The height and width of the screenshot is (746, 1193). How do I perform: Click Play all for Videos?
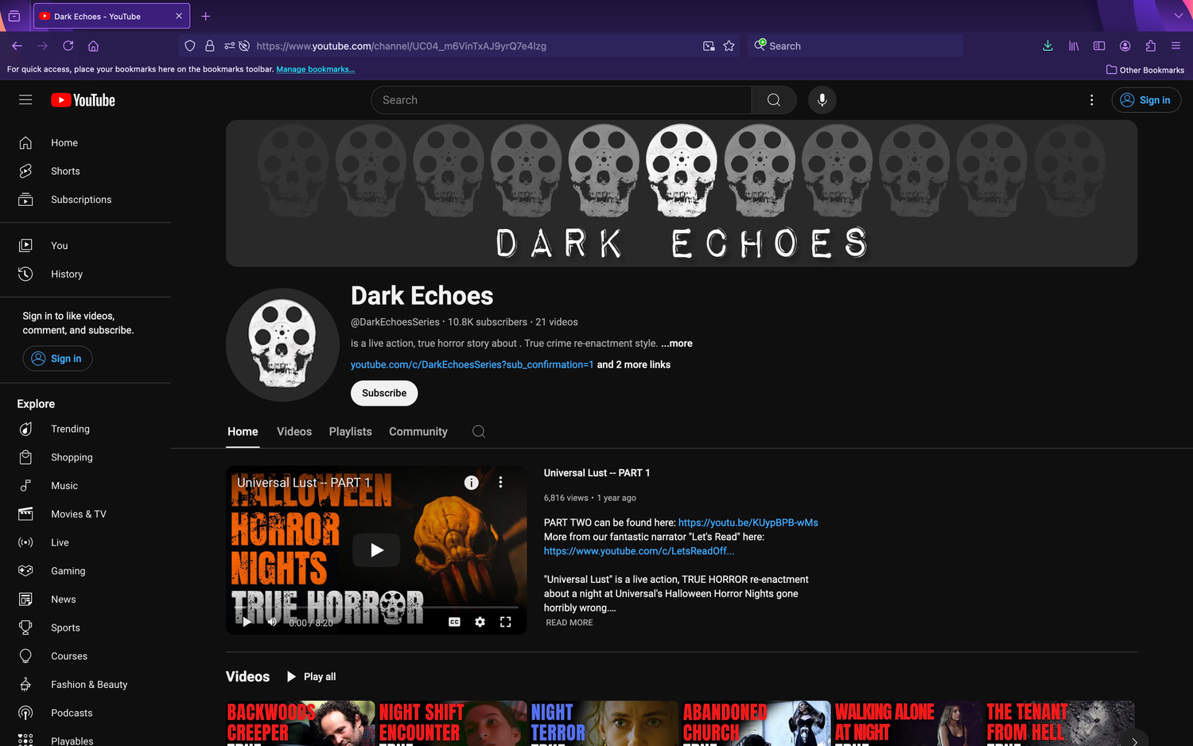[x=312, y=677]
